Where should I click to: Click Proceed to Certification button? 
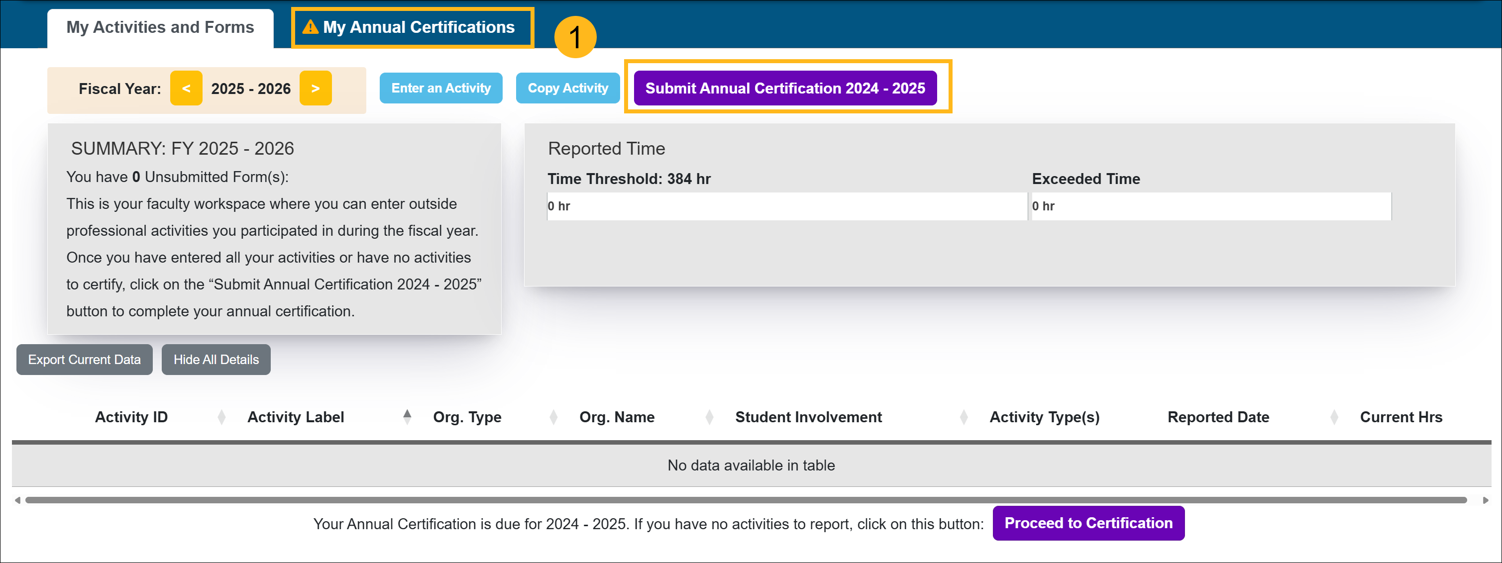[x=1088, y=523]
